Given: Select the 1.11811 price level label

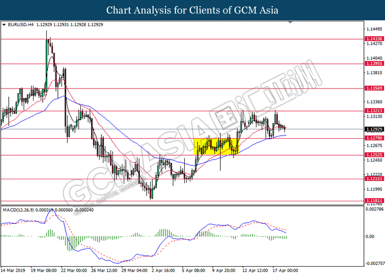Looking at the screenshot, I should pos(374,201).
